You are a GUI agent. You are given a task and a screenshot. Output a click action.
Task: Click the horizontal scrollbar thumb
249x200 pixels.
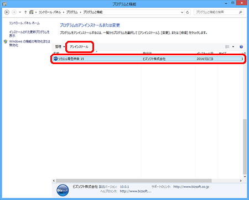(134, 181)
